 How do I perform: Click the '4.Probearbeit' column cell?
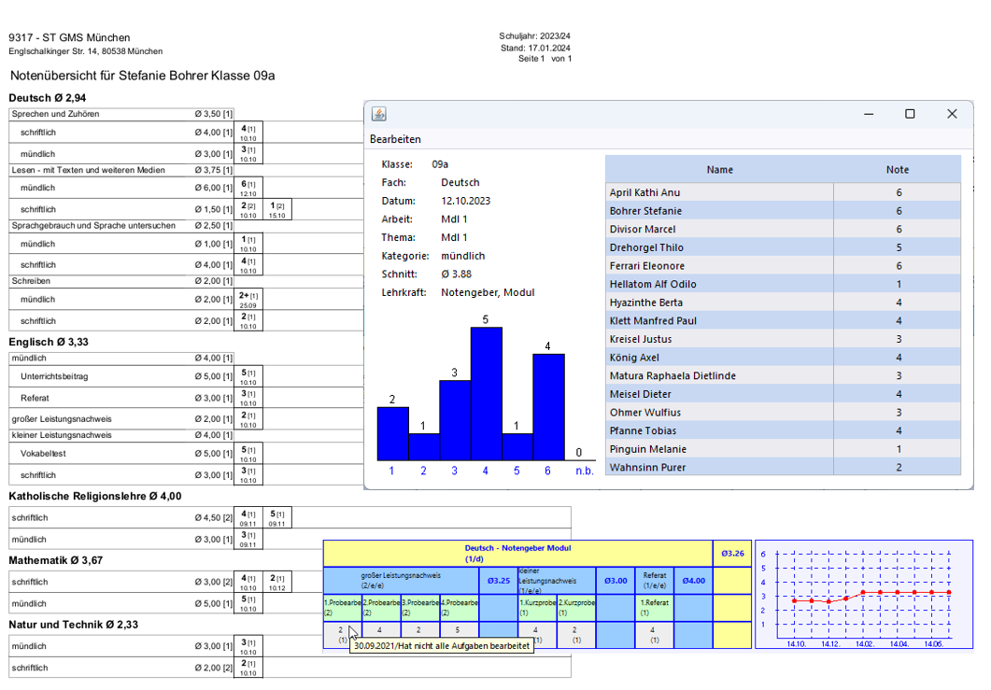coord(459,607)
